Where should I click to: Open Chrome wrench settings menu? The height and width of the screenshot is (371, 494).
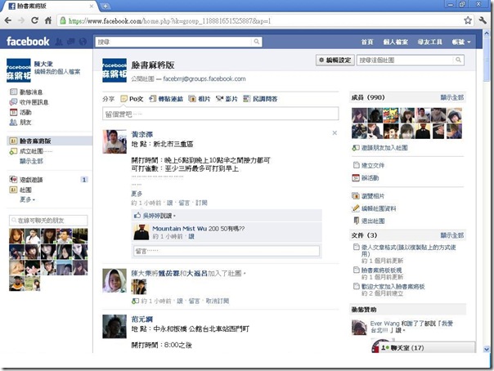click(x=483, y=20)
